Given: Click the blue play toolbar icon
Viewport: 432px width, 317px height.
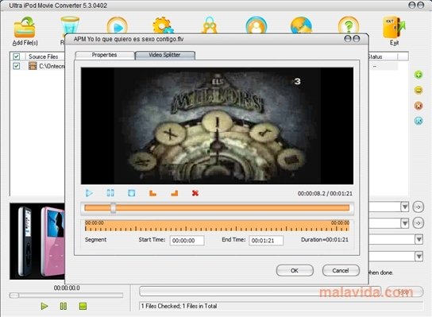Looking at the screenshot, I should [118, 25].
